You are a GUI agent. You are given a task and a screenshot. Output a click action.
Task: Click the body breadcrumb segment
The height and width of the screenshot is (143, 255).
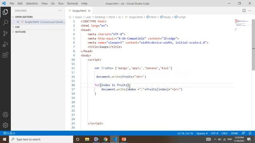pos(167,17)
